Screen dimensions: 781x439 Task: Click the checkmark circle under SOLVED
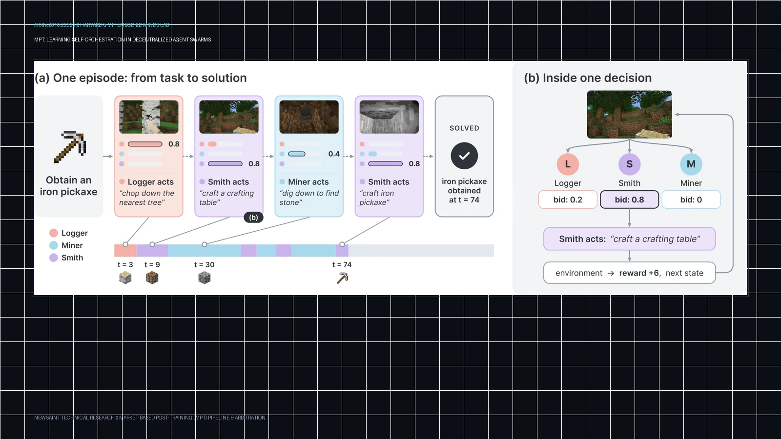point(464,156)
